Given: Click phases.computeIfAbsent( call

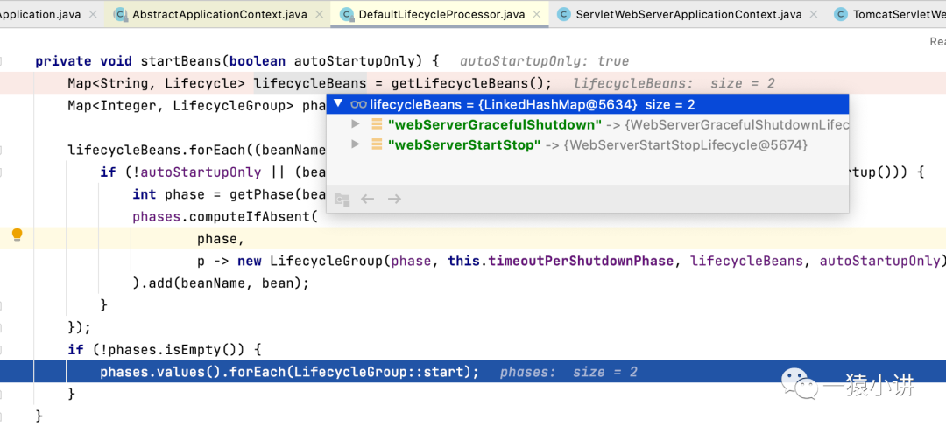Looking at the screenshot, I should click(x=225, y=216).
